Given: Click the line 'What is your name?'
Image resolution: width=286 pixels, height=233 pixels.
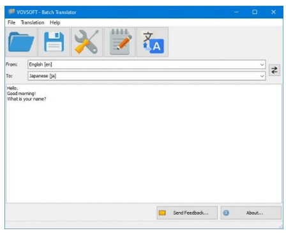Looking at the screenshot, I should pos(26,99).
